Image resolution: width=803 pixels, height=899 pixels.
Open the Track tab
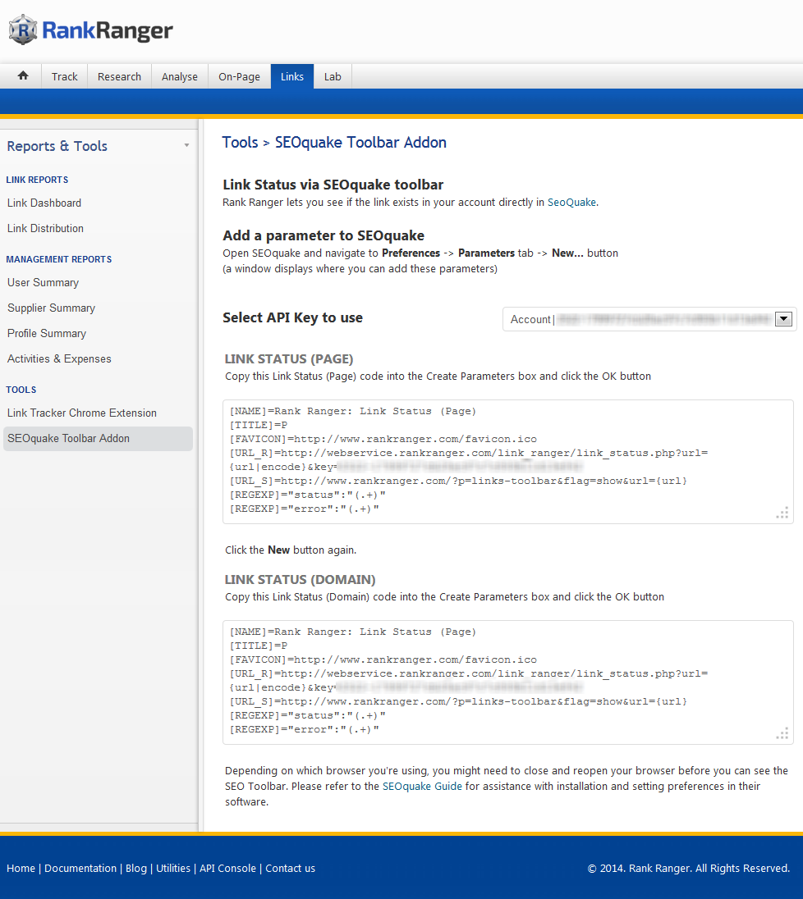point(64,76)
